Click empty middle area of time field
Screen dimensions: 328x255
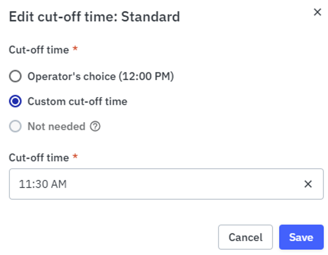coord(184,184)
